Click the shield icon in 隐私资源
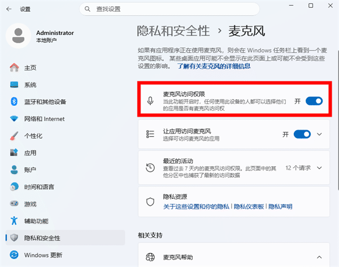The width and height of the screenshot is (339, 267). click(x=150, y=202)
